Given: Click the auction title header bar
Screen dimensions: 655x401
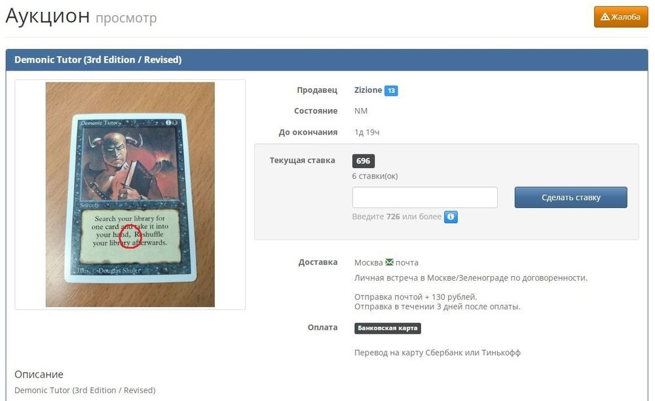Looking at the screenshot, I should [x=327, y=60].
